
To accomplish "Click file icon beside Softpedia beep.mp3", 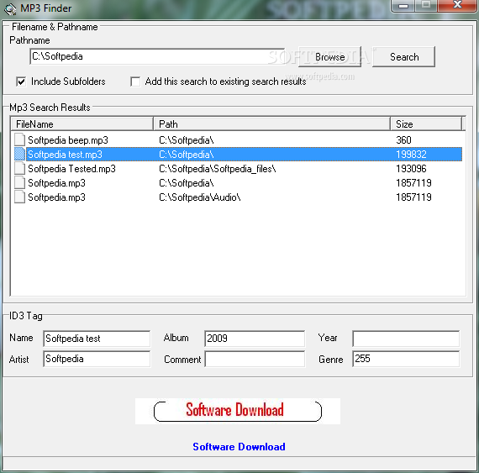I will click(20, 139).
